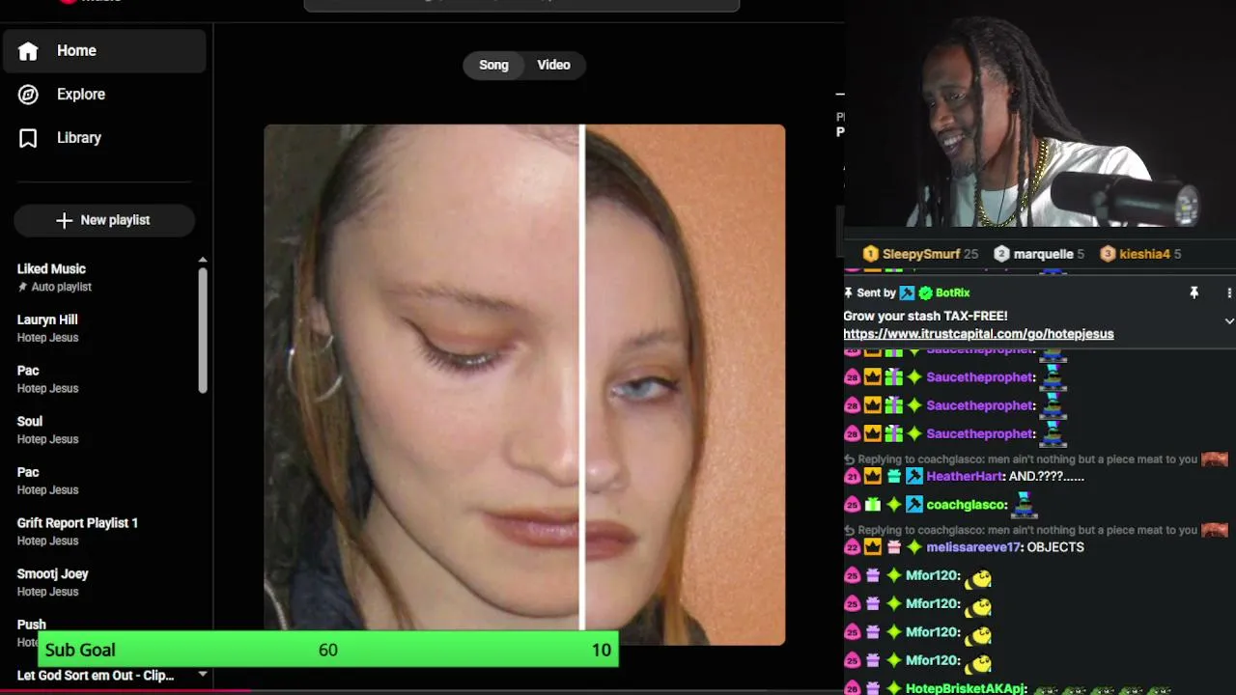Image resolution: width=1236 pixels, height=695 pixels.
Task: Click SleepySmurf's gold rank 1 badge
Action: point(870,254)
